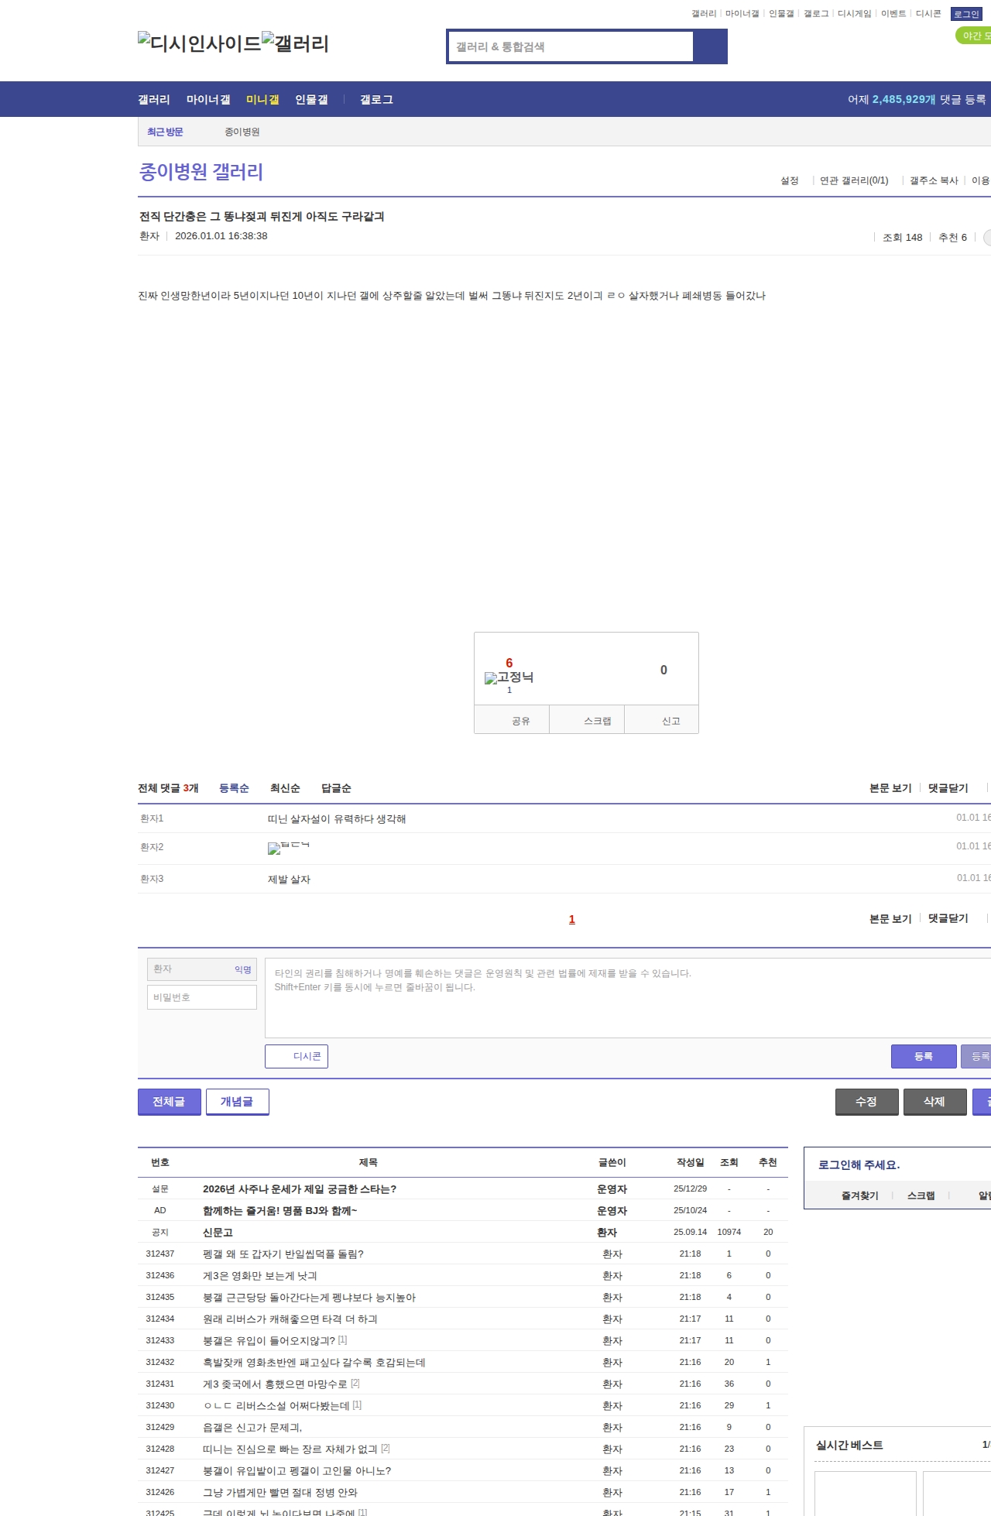991x1516 pixels.
Task: Sort comments by 최신순
Action: [285, 788]
